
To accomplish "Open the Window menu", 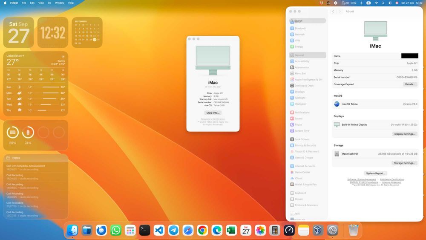I will tap(60, 3).
